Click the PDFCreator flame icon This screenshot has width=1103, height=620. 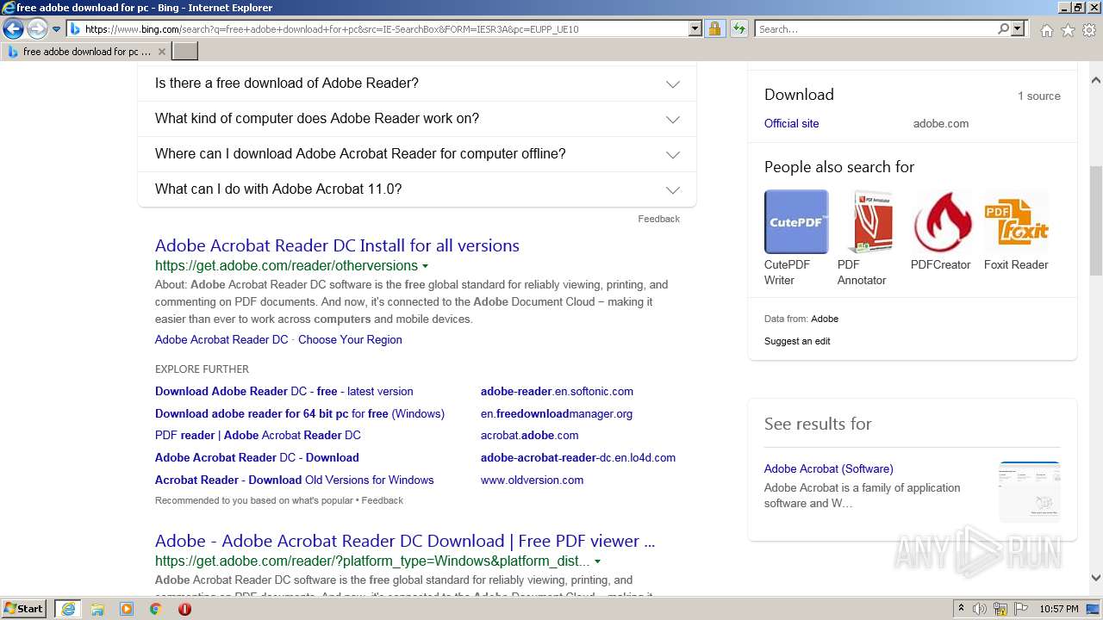(x=941, y=222)
